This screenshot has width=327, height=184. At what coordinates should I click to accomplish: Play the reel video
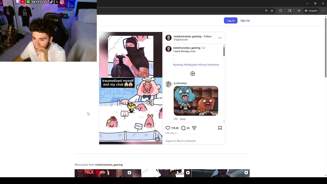pos(131,88)
